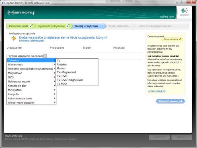This screenshot has width=197, height=148.
Task: Select Odbiornik telewizji kablowej/satelitarnej entry
Action: pos(31,69)
